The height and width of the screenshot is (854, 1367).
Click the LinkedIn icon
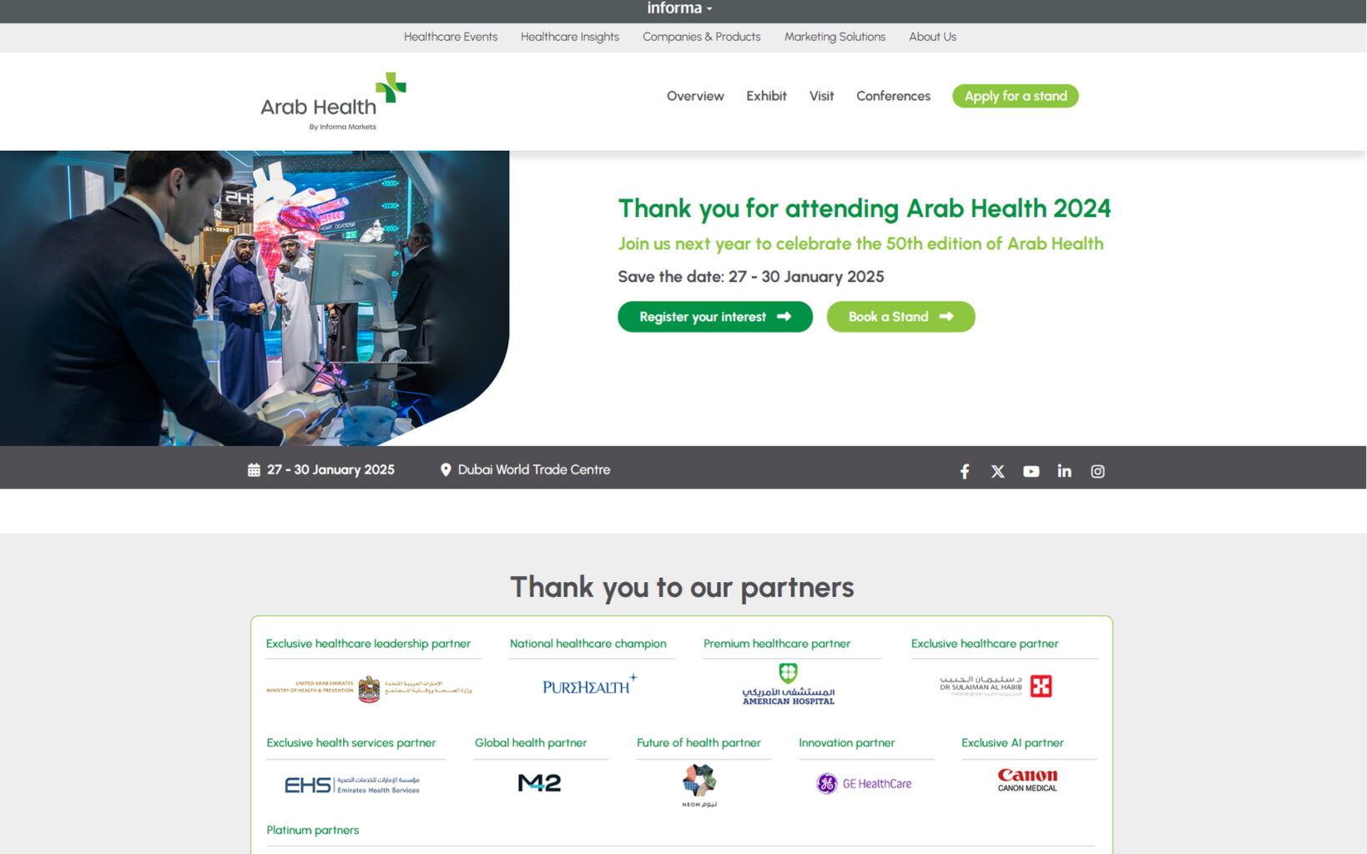pos(1064,470)
